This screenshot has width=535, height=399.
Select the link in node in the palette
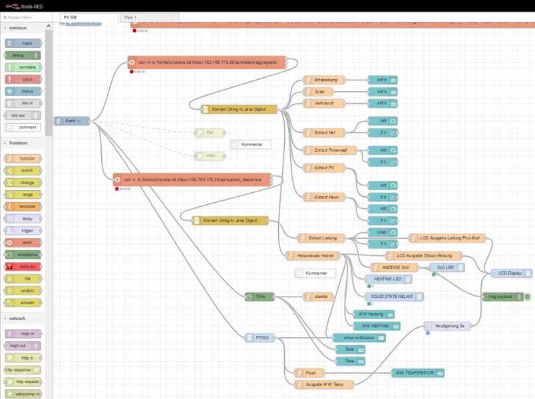pos(23,103)
